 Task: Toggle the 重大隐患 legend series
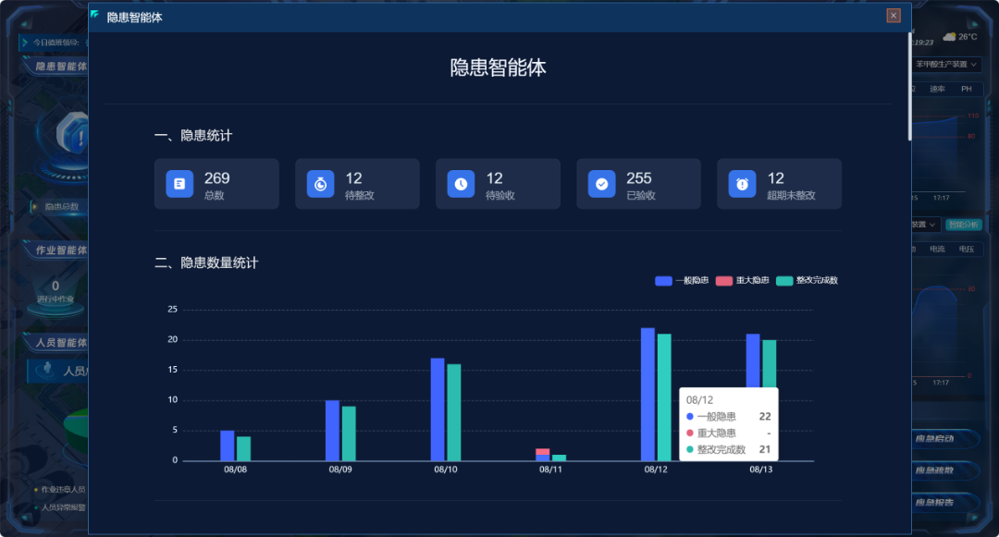tap(742, 281)
